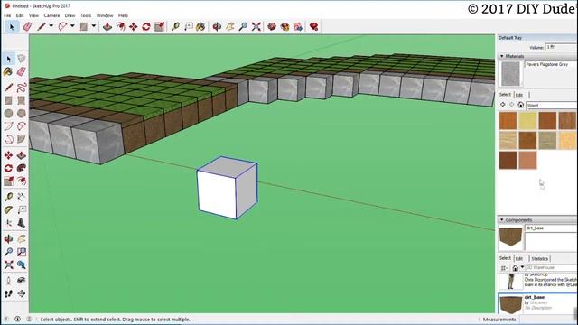
Task: Click the Paint Bucket in the top toolbar
Action: point(200,26)
